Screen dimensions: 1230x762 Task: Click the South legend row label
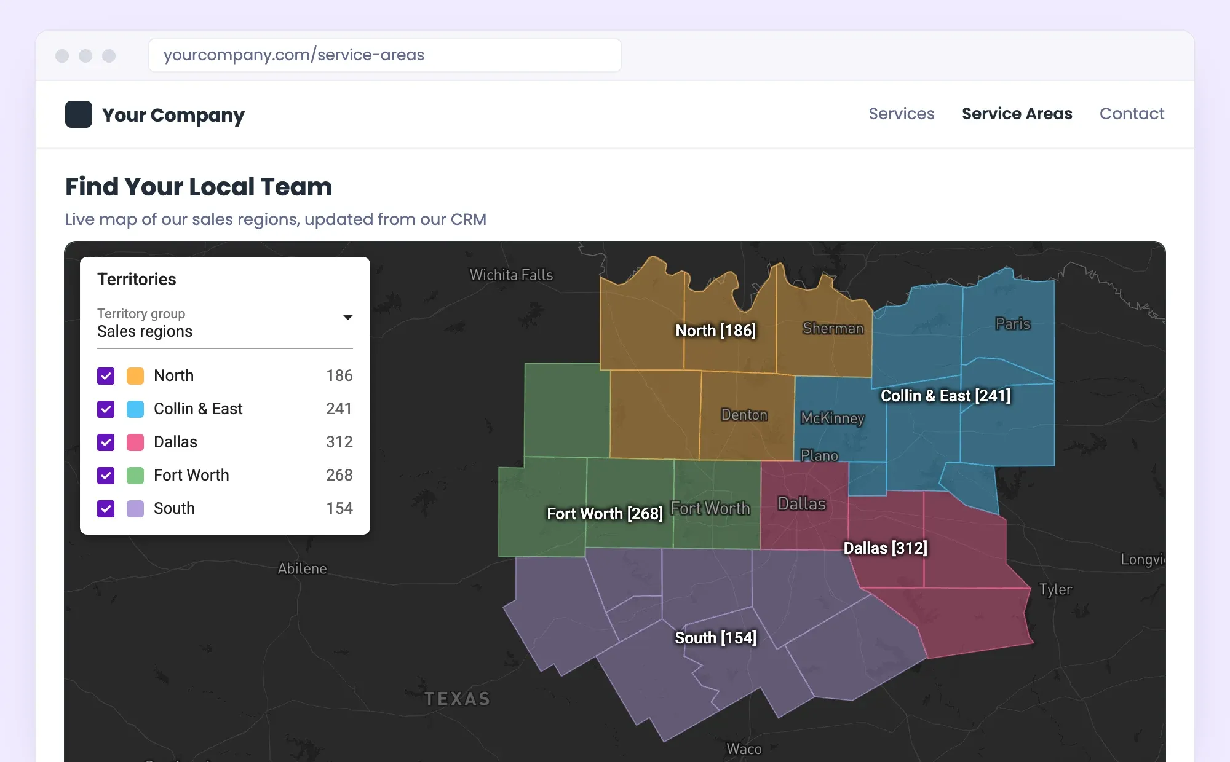pos(174,508)
